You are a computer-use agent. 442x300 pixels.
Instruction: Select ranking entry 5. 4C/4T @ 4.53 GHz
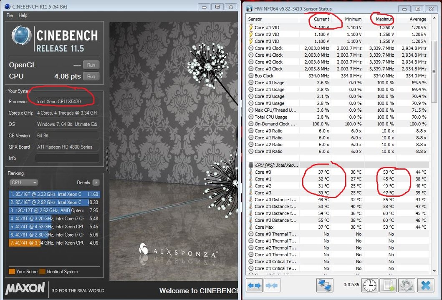[x=54, y=227]
